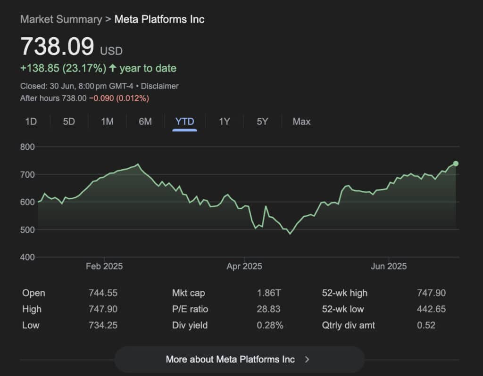Screen dimensions: 483x376
Task: Open More about Meta Platforms Inc
Action: 240,360
